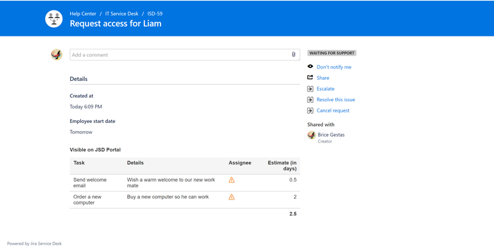Screen dimensions: 494x249
Task: Click Brice Gestas avatar under Shared with
Action: [311, 135]
